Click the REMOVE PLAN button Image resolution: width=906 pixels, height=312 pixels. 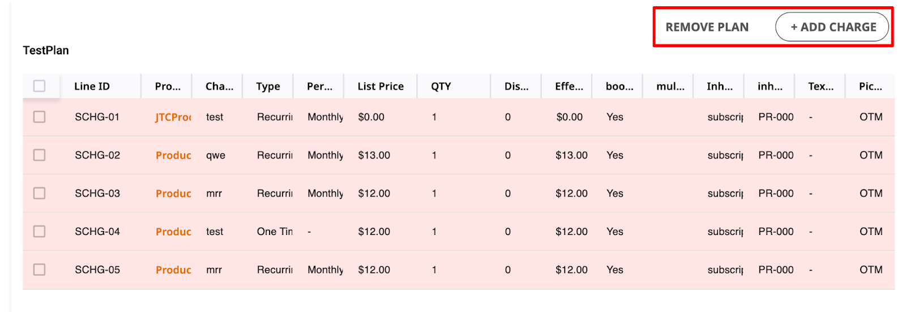click(707, 27)
